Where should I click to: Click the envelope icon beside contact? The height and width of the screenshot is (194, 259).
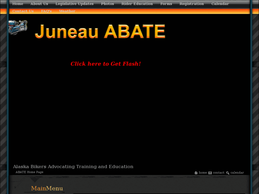210,173
